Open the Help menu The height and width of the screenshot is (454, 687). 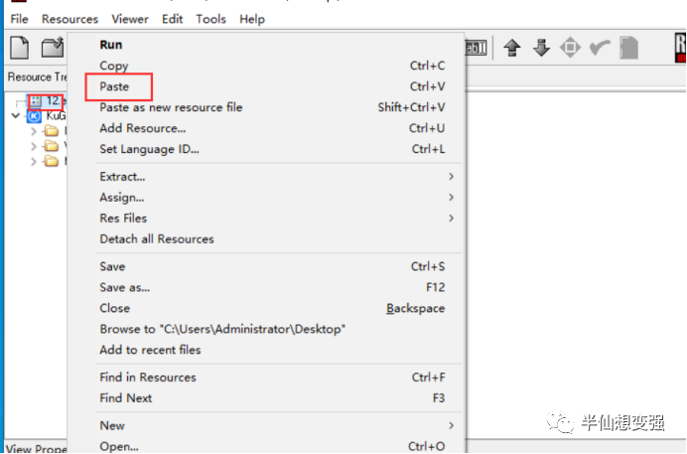(x=252, y=19)
